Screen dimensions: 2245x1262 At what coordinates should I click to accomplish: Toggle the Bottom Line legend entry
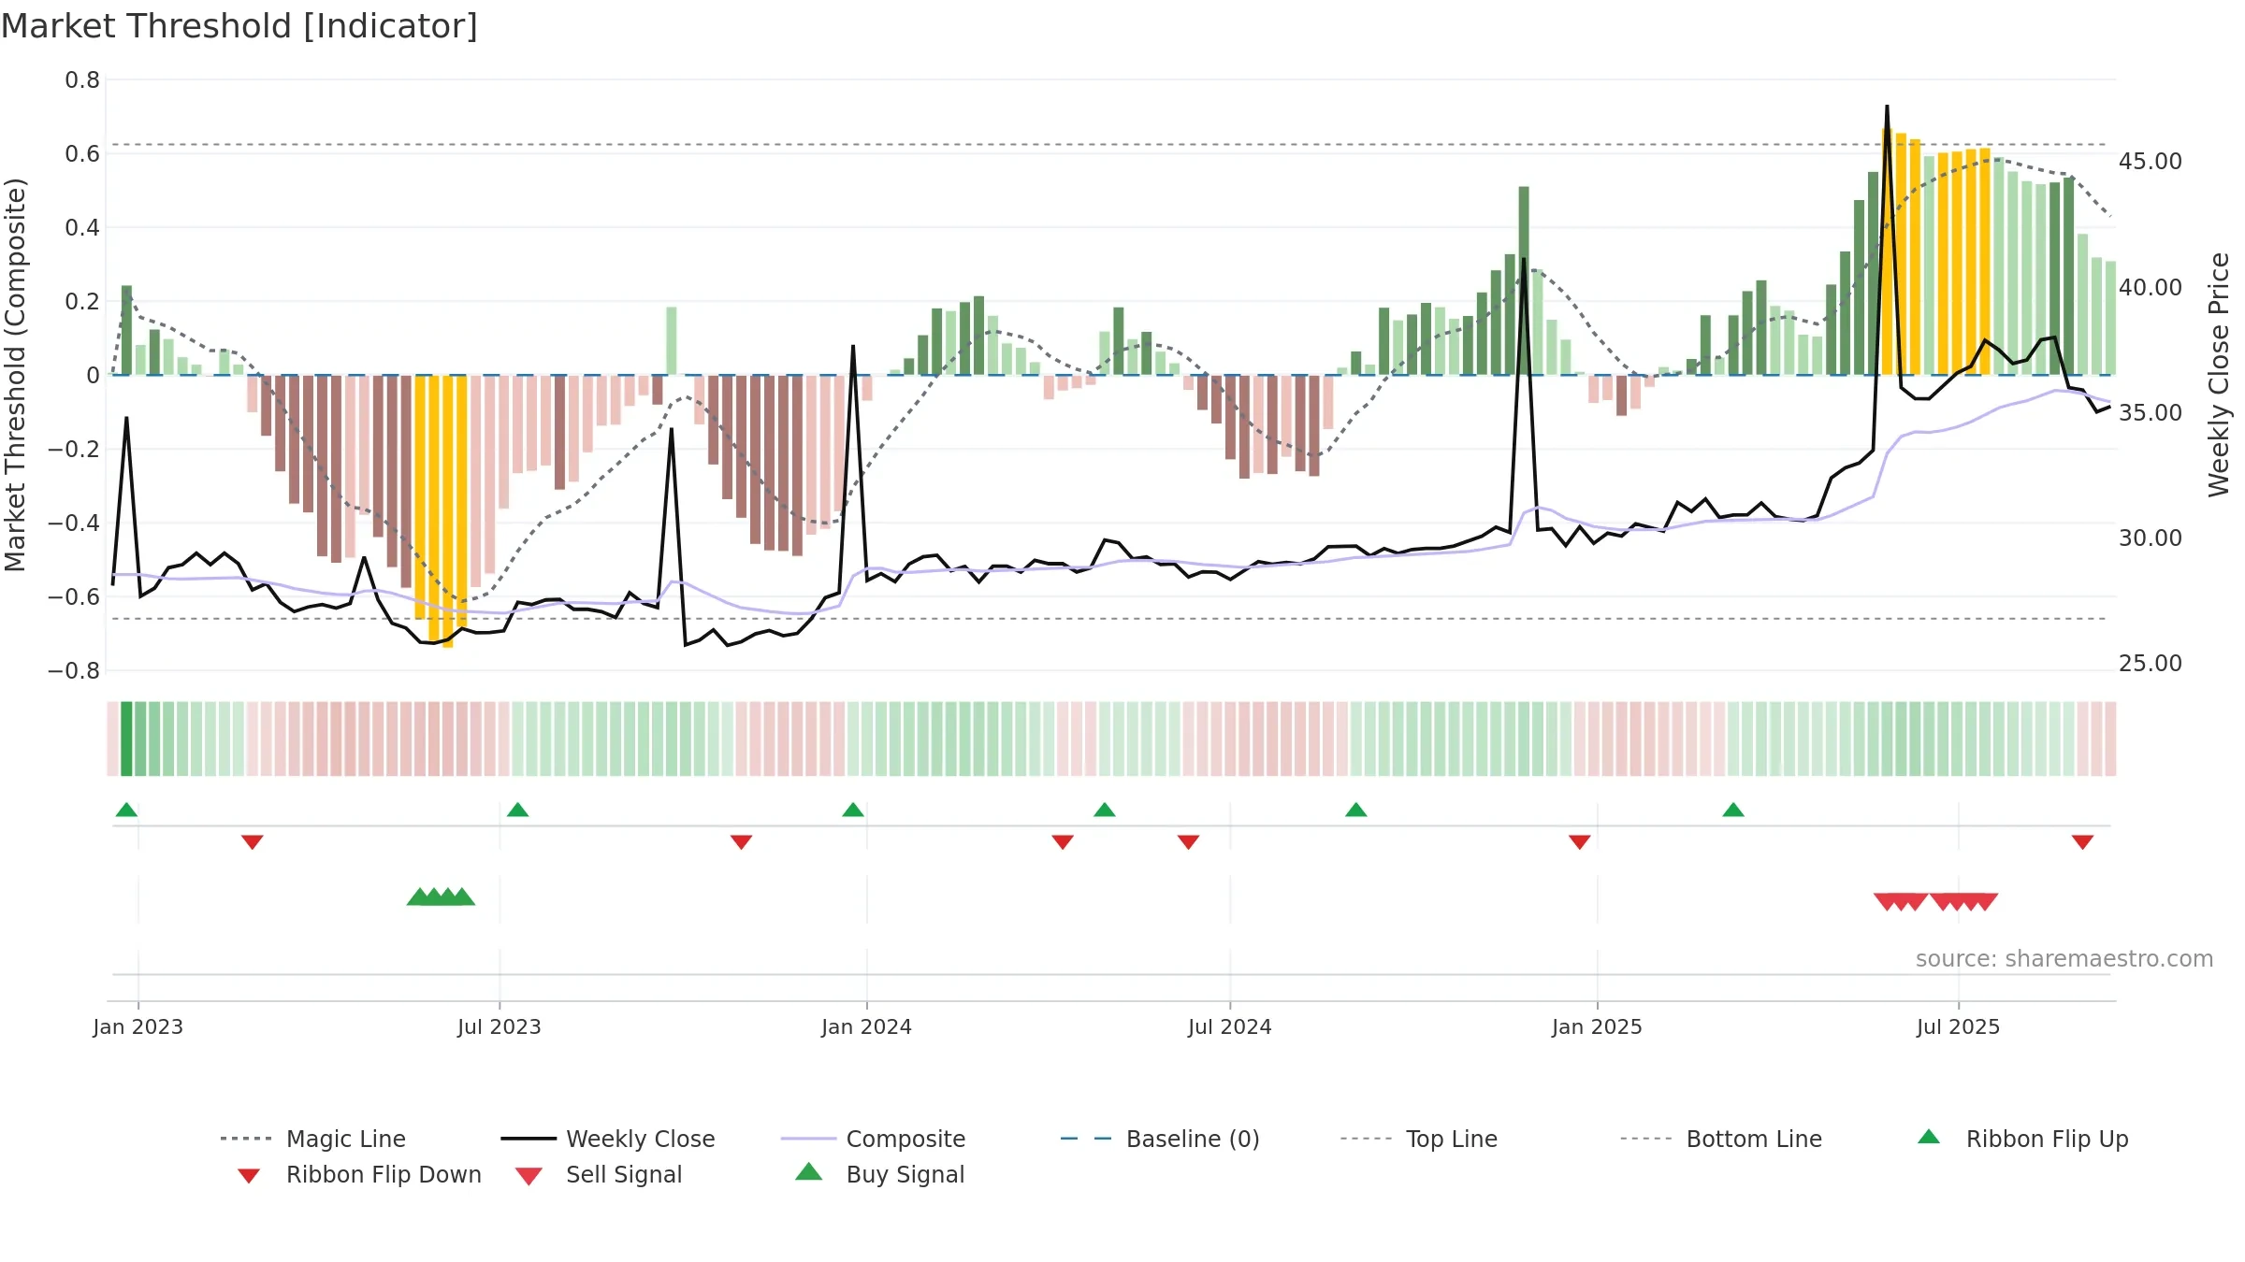[1721, 1139]
